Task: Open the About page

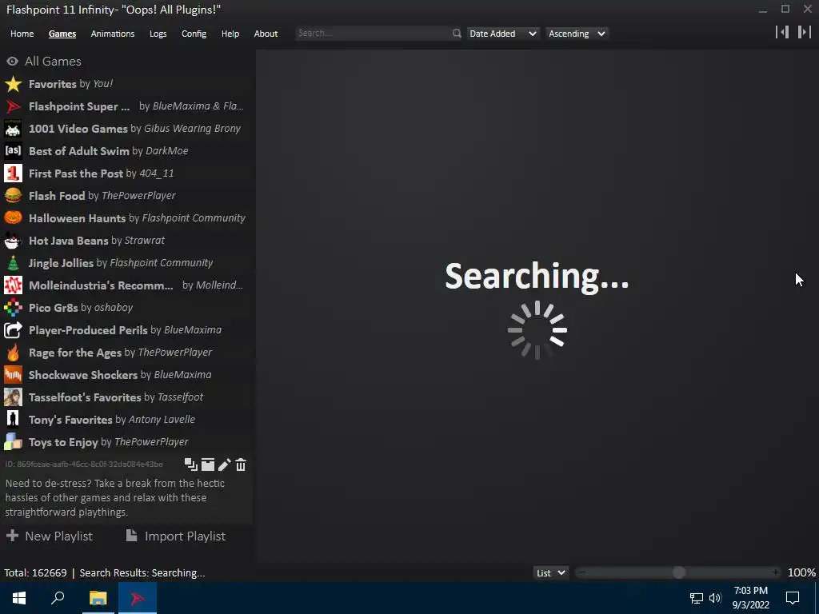Action: point(266,34)
